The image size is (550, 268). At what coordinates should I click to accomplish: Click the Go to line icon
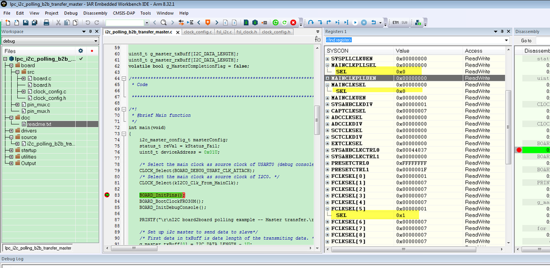click(190, 23)
